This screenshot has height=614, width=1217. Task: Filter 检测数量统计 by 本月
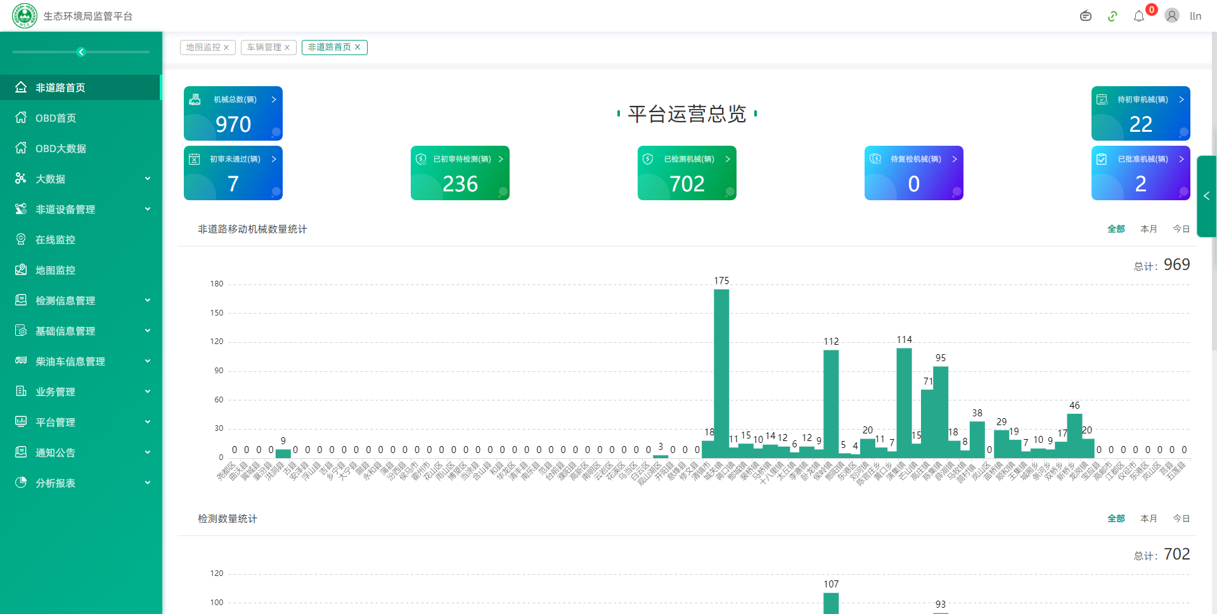(x=1149, y=519)
